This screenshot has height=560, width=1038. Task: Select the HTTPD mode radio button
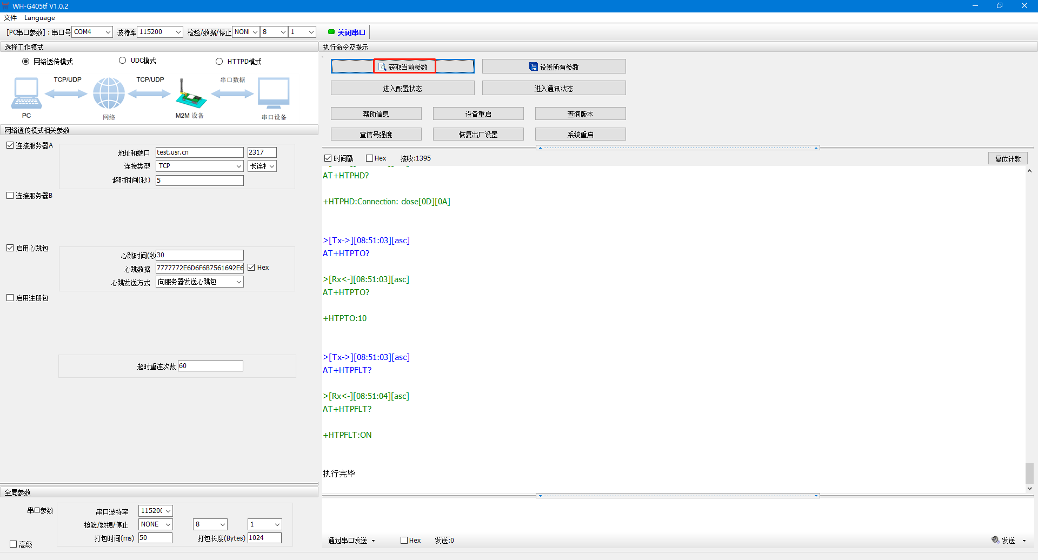click(x=219, y=61)
